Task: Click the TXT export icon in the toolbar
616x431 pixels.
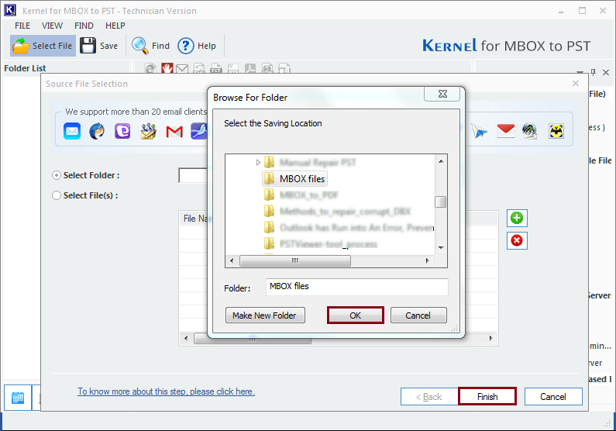Action: pyautogui.click(x=215, y=68)
